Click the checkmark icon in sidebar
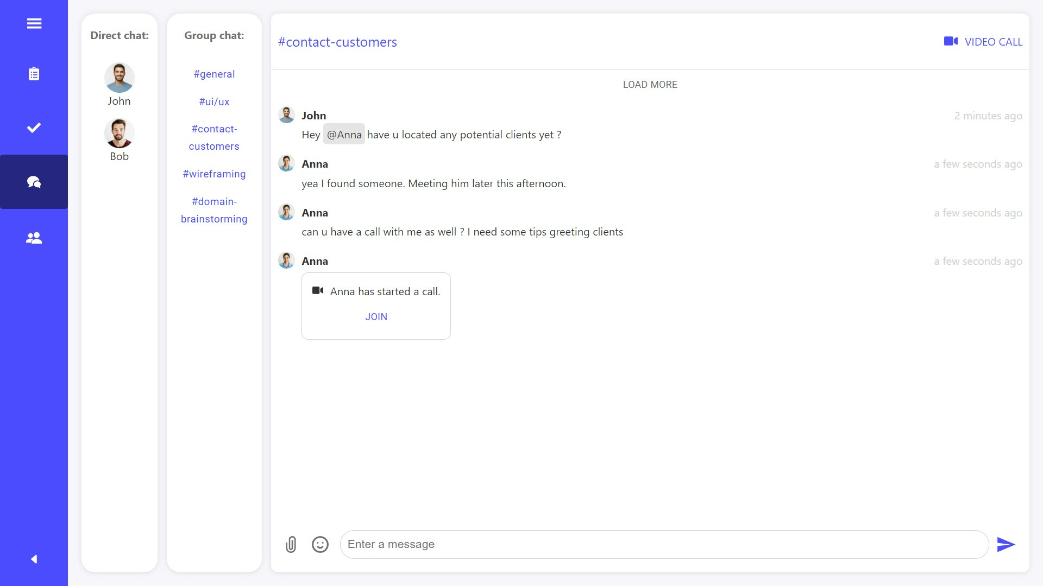Image resolution: width=1043 pixels, height=586 pixels. tap(34, 128)
